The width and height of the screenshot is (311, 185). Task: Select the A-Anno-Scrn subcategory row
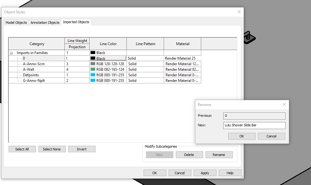[37, 64]
